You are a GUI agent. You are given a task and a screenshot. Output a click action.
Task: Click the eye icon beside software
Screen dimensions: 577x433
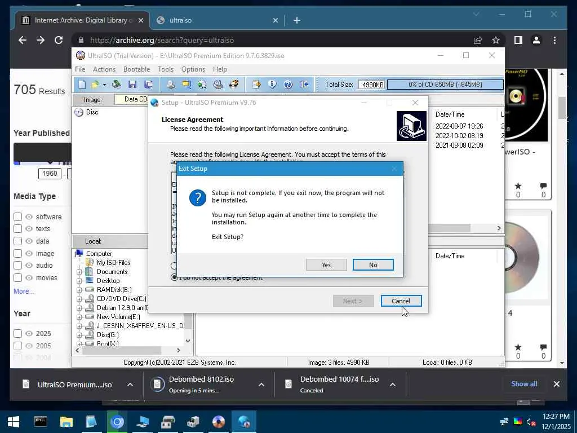(x=29, y=216)
